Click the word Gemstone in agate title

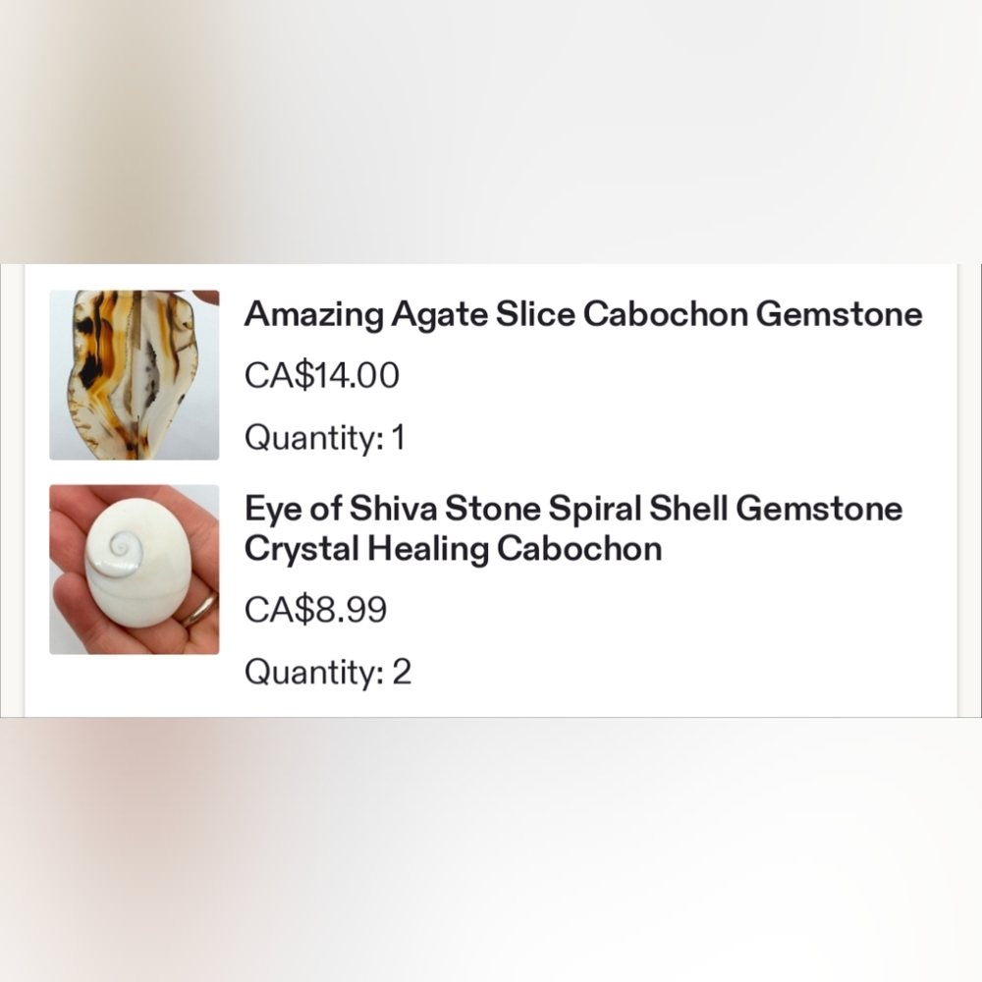coord(839,314)
